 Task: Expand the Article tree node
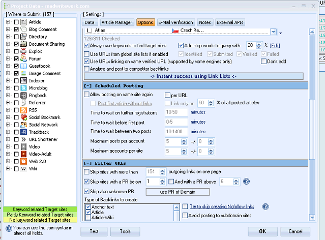click(x=8, y=22)
